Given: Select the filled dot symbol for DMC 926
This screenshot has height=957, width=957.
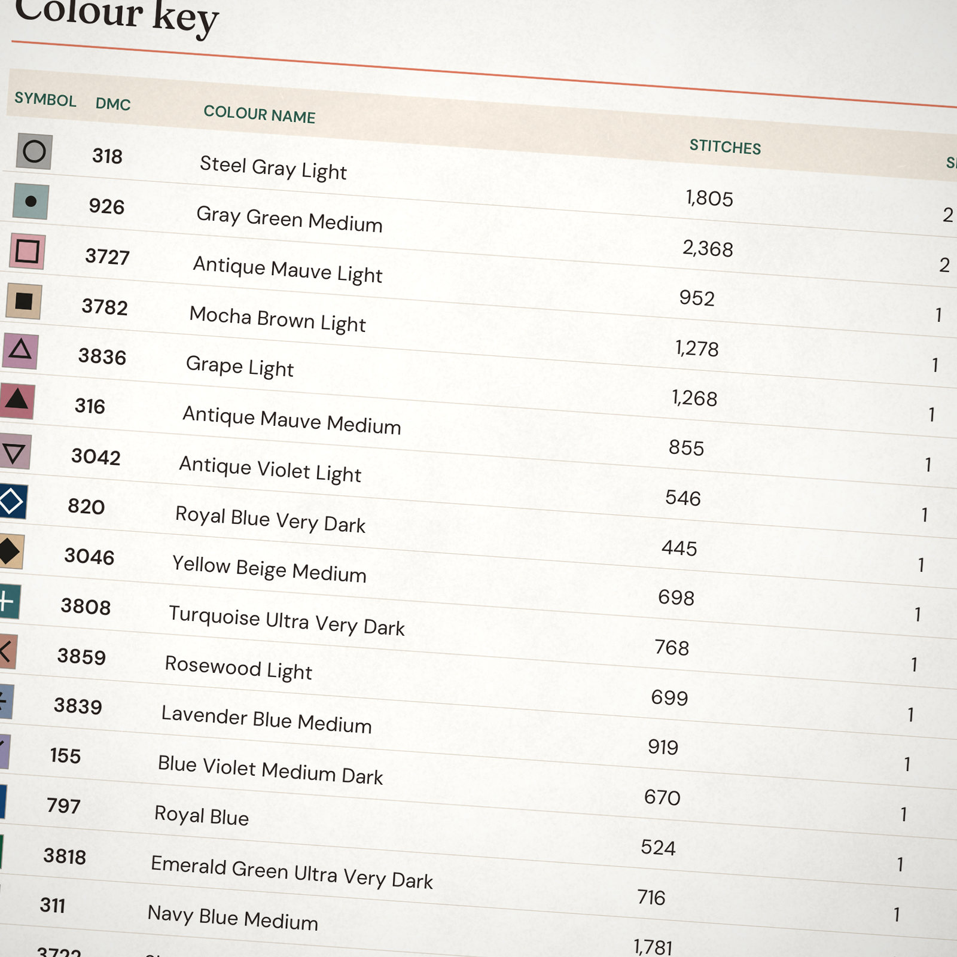Looking at the screenshot, I should (31, 202).
